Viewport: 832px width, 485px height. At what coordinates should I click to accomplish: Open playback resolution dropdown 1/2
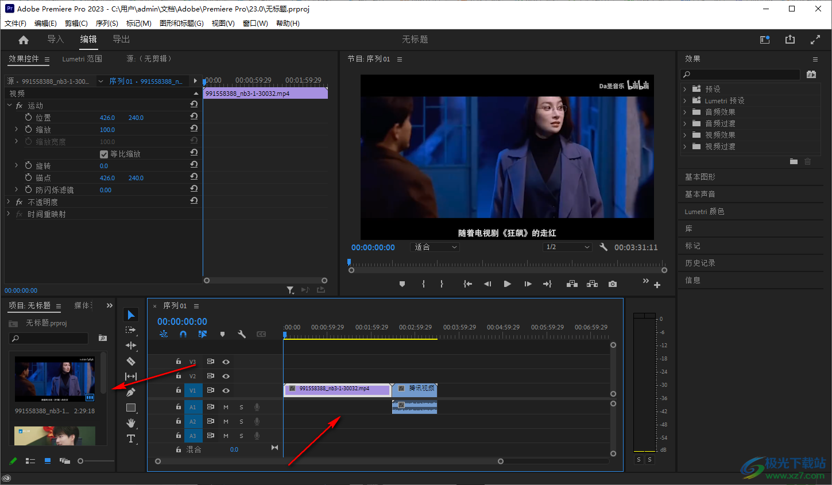click(x=567, y=247)
